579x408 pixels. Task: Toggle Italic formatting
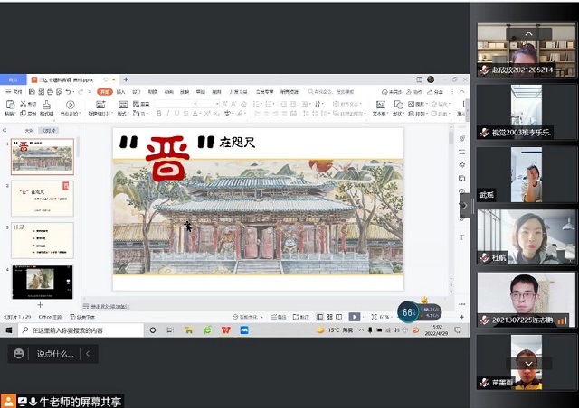click(x=167, y=114)
